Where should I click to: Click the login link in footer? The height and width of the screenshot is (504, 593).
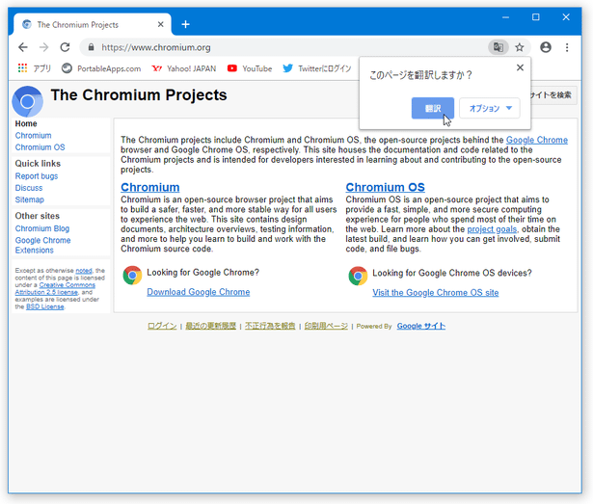tap(162, 326)
